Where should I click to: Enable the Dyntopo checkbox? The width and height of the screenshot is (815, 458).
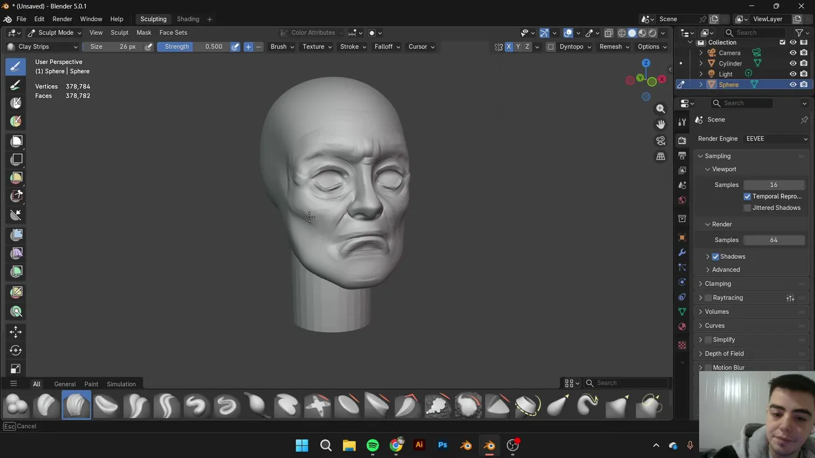[551, 46]
